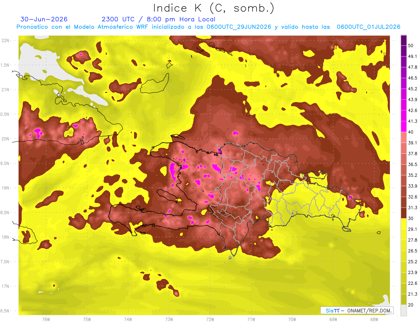The height and width of the screenshot is (324, 420).
Task: Click the legend value 25.2
Action: pyautogui.click(x=412, y=262)
